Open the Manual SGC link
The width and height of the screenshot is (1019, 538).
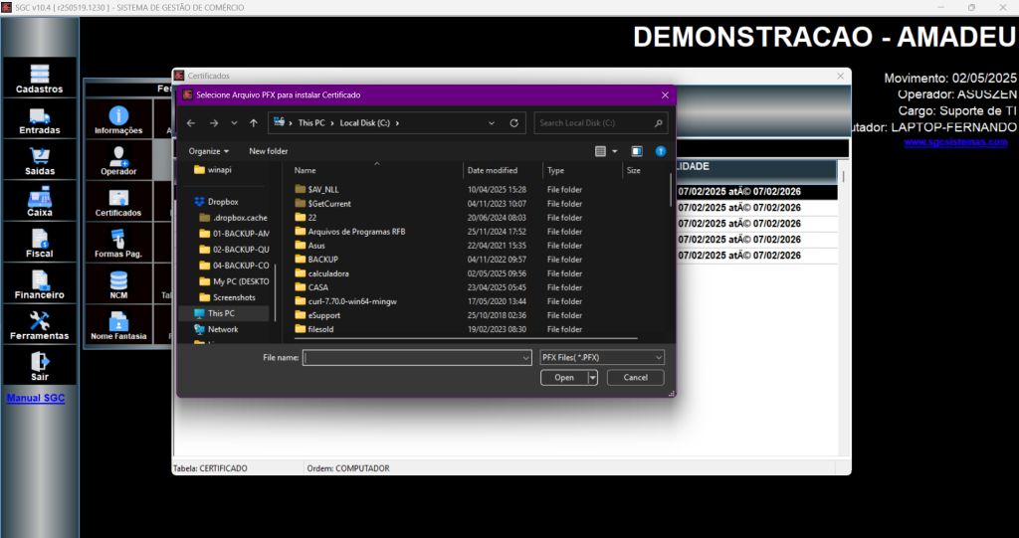(x=36, y=399)
